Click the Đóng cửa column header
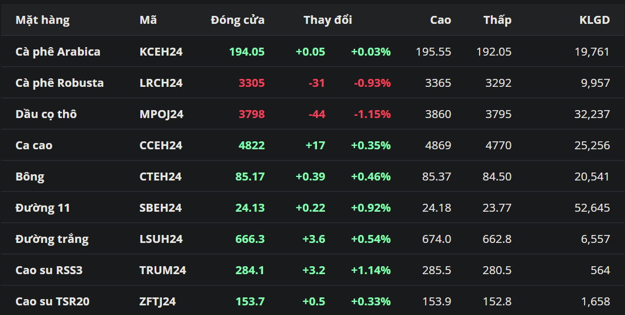The width and height of the screenshot is (625, 315). [238, 20]
